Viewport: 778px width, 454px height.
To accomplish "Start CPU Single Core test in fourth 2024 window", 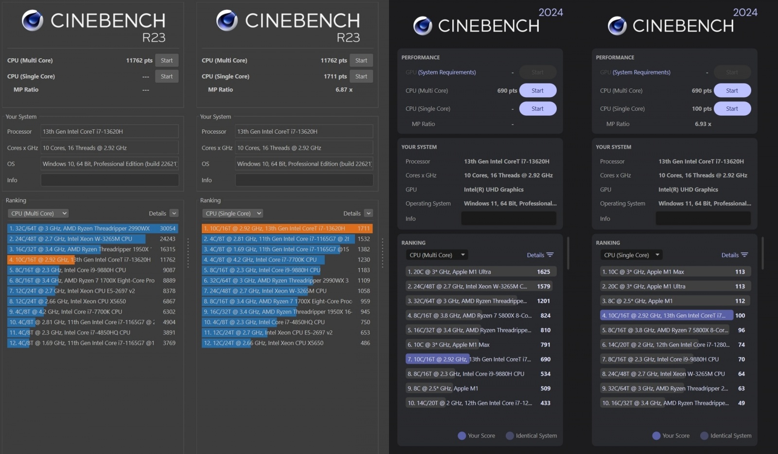I will click(732, 108).
